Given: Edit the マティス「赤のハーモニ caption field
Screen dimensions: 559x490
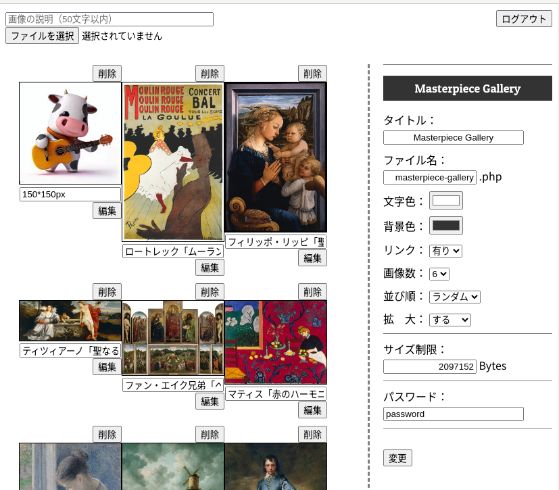Looking at the screenshot, I should [x=276, y=394].
